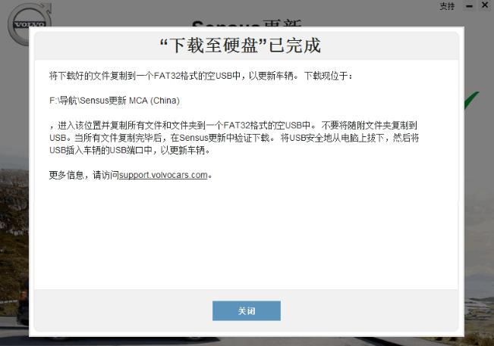Minimize the Sensus update window

(470, 6)
